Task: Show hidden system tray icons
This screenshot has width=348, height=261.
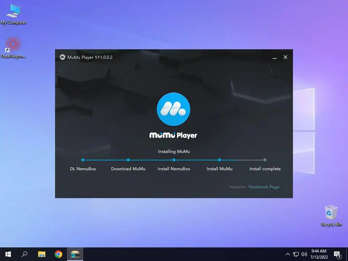Action: (288, 254)
